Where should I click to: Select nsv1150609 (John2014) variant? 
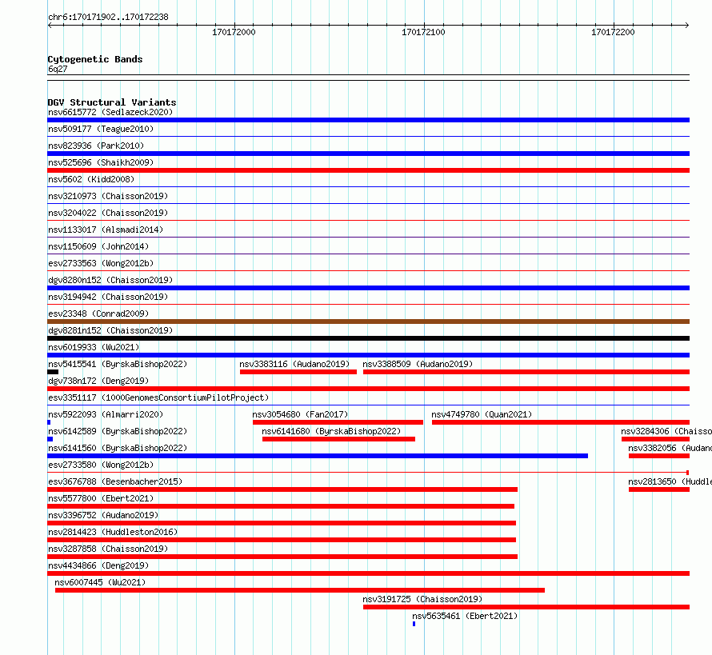(x=98, y=246)
